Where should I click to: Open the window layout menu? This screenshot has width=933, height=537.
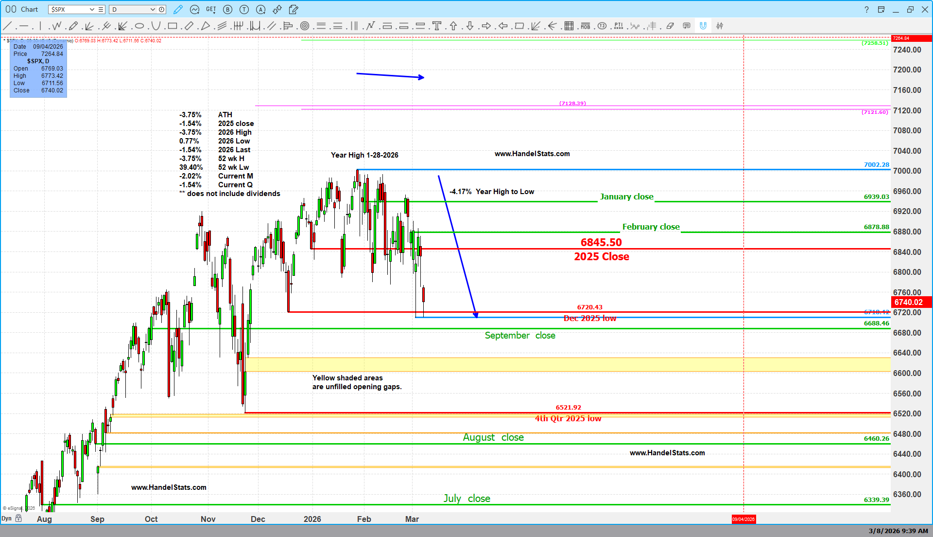point(881,9)
